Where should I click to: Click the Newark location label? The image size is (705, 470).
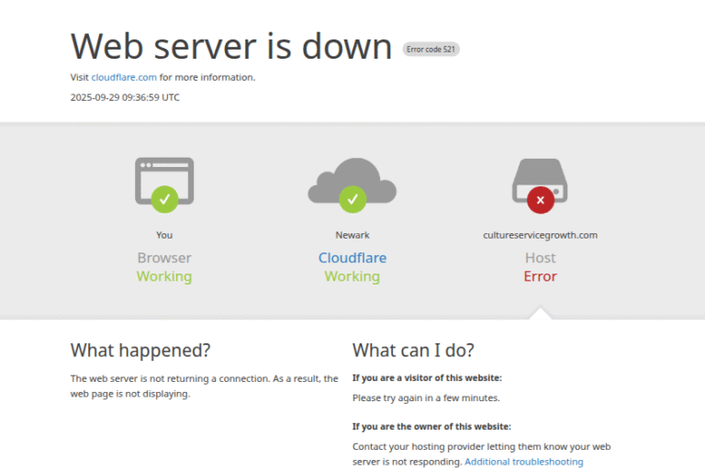click(352, 235)
